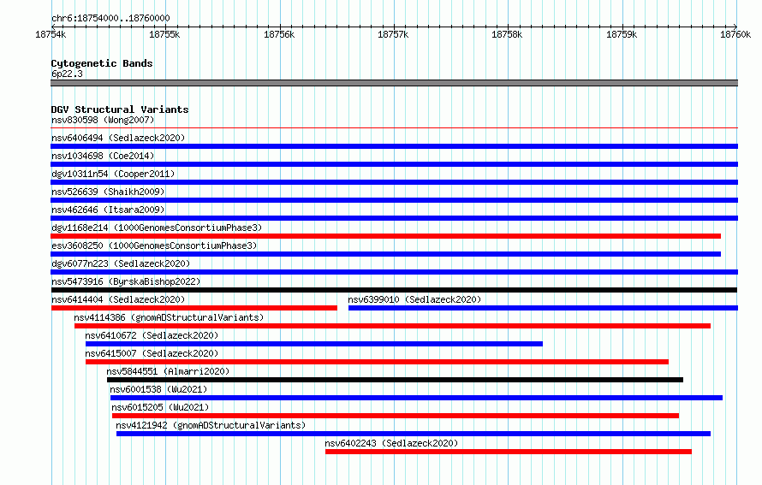Select the blue bar under nsv6399010
Viewport: 762px width, 485px height.
pos(544,308)
